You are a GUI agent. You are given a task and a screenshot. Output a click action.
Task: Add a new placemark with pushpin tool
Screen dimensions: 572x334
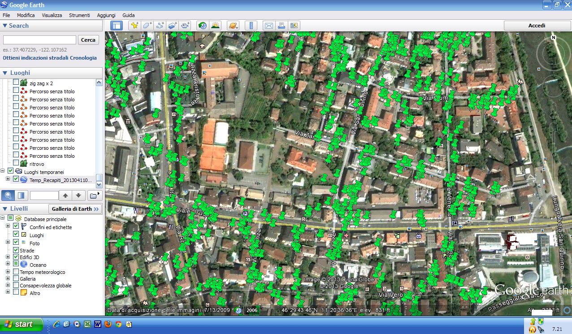pos(134,26)
